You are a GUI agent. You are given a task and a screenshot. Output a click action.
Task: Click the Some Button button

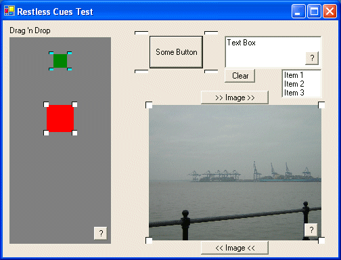coord(176,52)
